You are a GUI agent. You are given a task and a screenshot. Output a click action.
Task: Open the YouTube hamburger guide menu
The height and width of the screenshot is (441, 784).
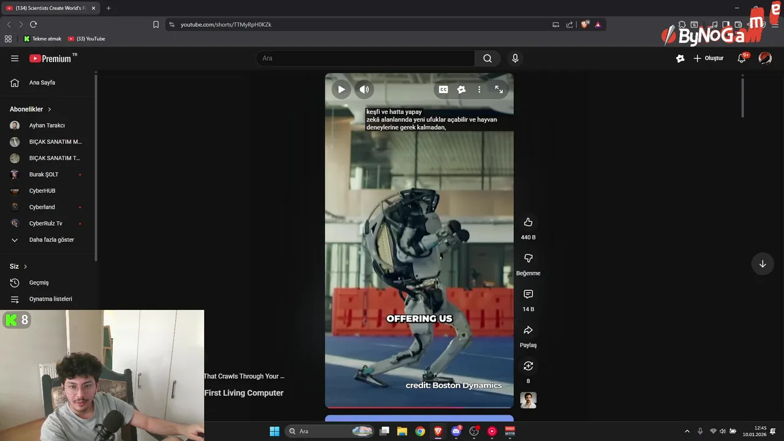15,58
